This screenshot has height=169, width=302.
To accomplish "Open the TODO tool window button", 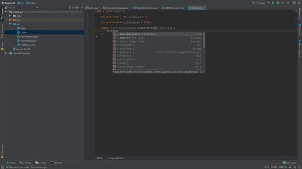I will [x=41, y=163].
